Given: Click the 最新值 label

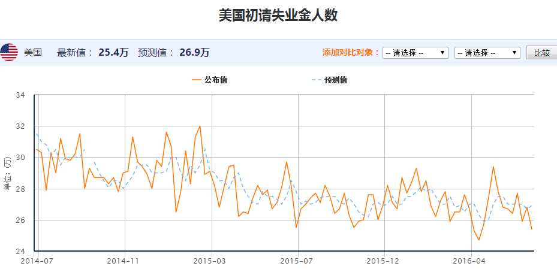Looking at the screenshot, I should (x=75, y=53).
